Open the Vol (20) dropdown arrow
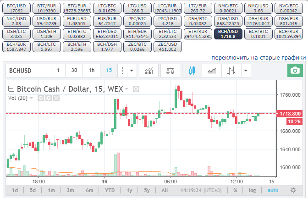 31,98
